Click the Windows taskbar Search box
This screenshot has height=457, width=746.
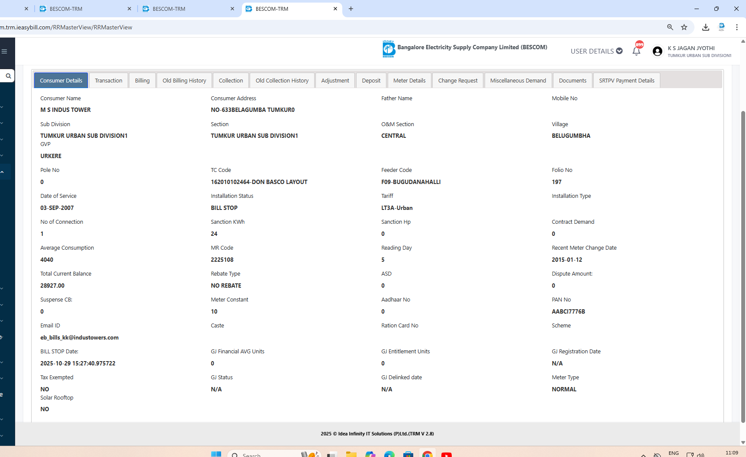coord(273,454)
